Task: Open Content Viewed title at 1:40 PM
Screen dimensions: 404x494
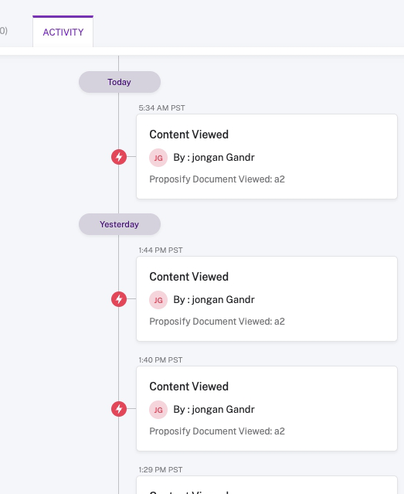Action: pyautogui.click(x=189, y=387)
